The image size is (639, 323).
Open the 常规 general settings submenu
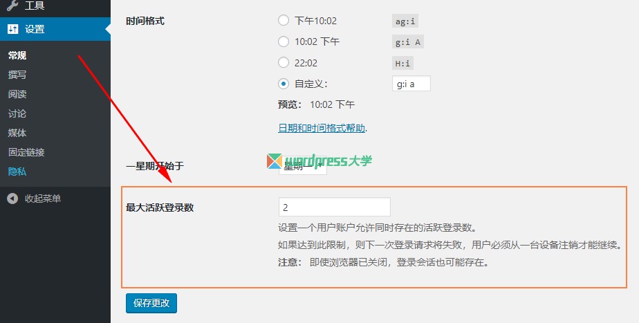coord(17,55)
